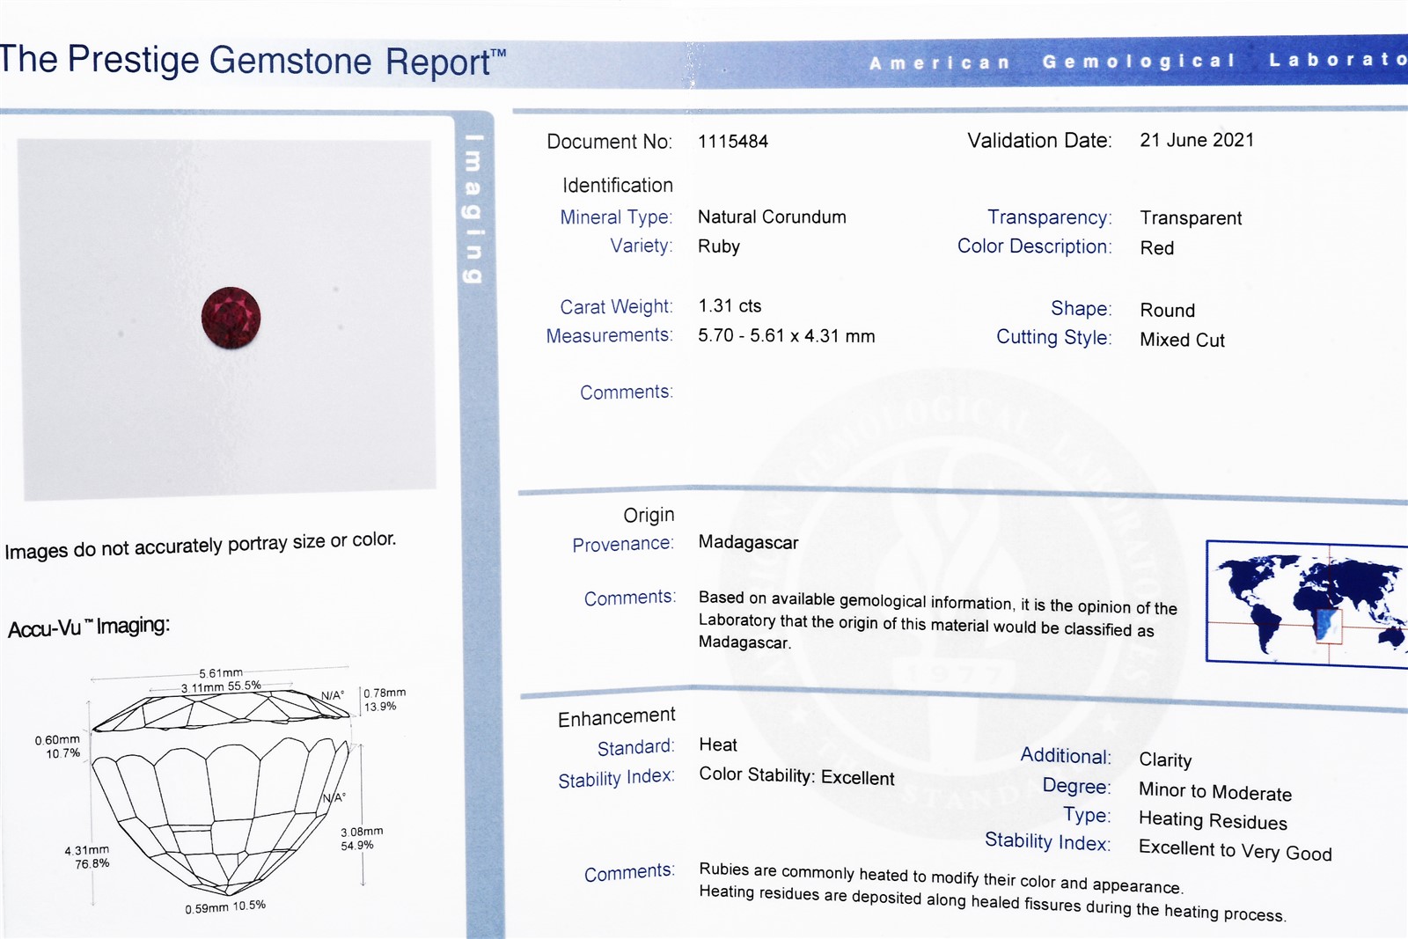This screenshot has width=1408, height=939.
Task: Select the Color Stability: Excellent text
Action: click(x=796, y=777)
